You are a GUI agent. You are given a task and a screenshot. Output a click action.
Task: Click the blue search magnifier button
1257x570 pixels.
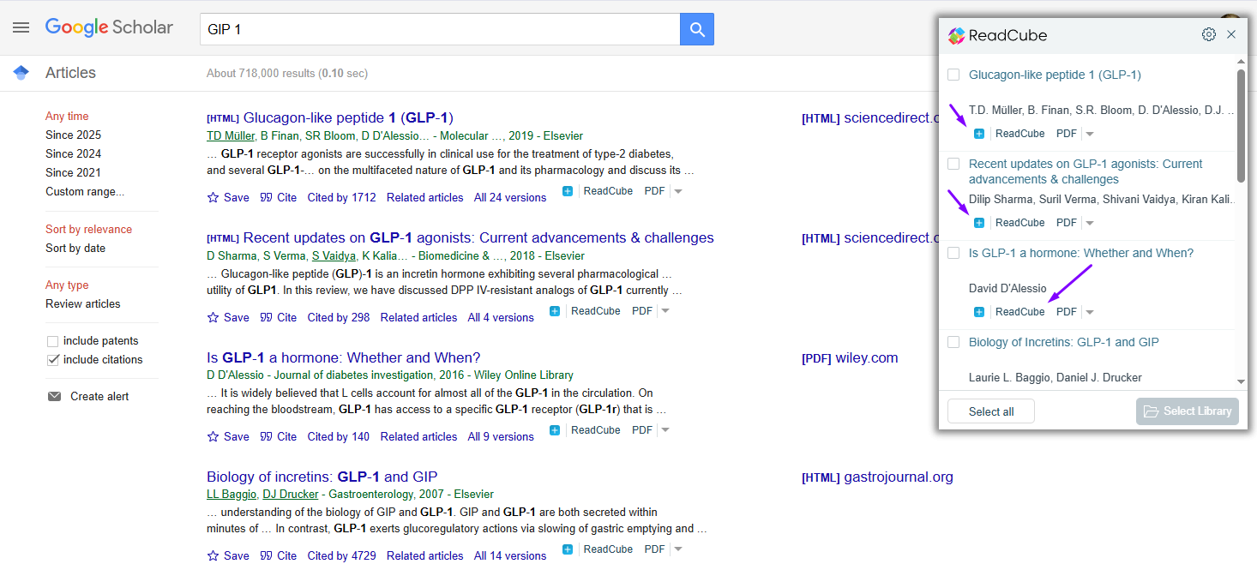point(697,30)
